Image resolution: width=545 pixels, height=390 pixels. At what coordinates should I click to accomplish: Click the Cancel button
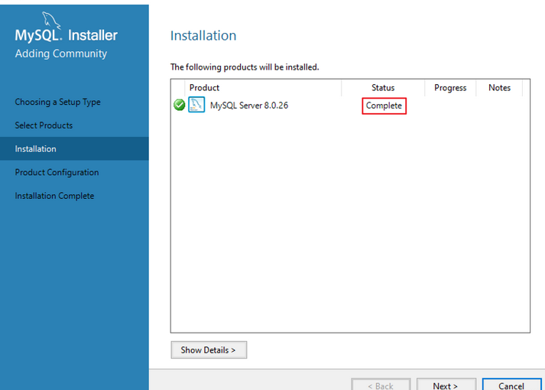[511, 385]
